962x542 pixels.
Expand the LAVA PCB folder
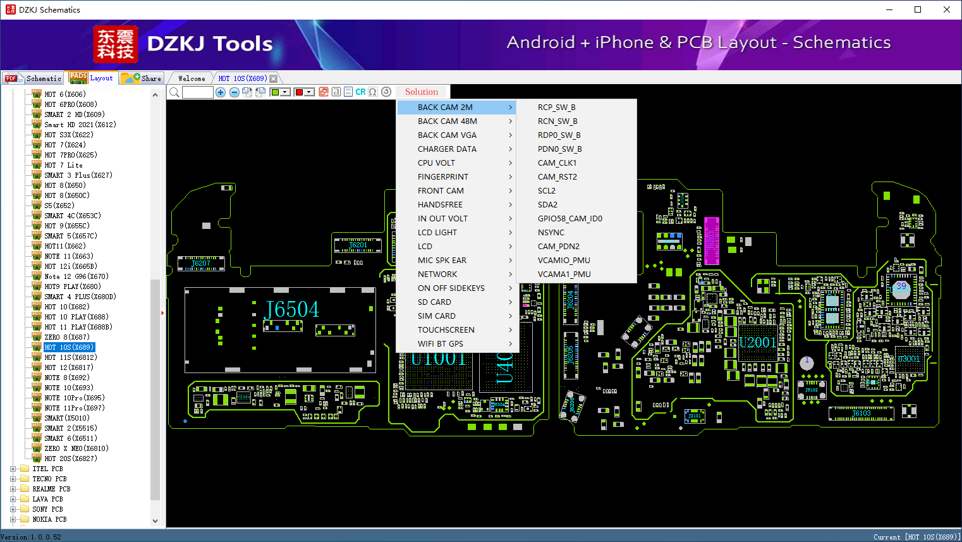(13, 499)
